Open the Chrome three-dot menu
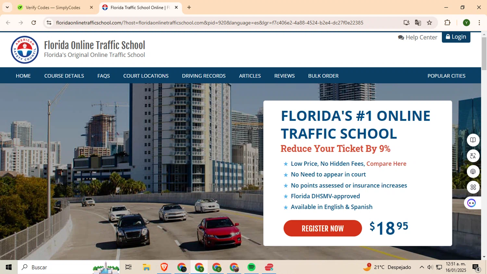This screenshot has height=274, width=487. click(x=479, y=23)
